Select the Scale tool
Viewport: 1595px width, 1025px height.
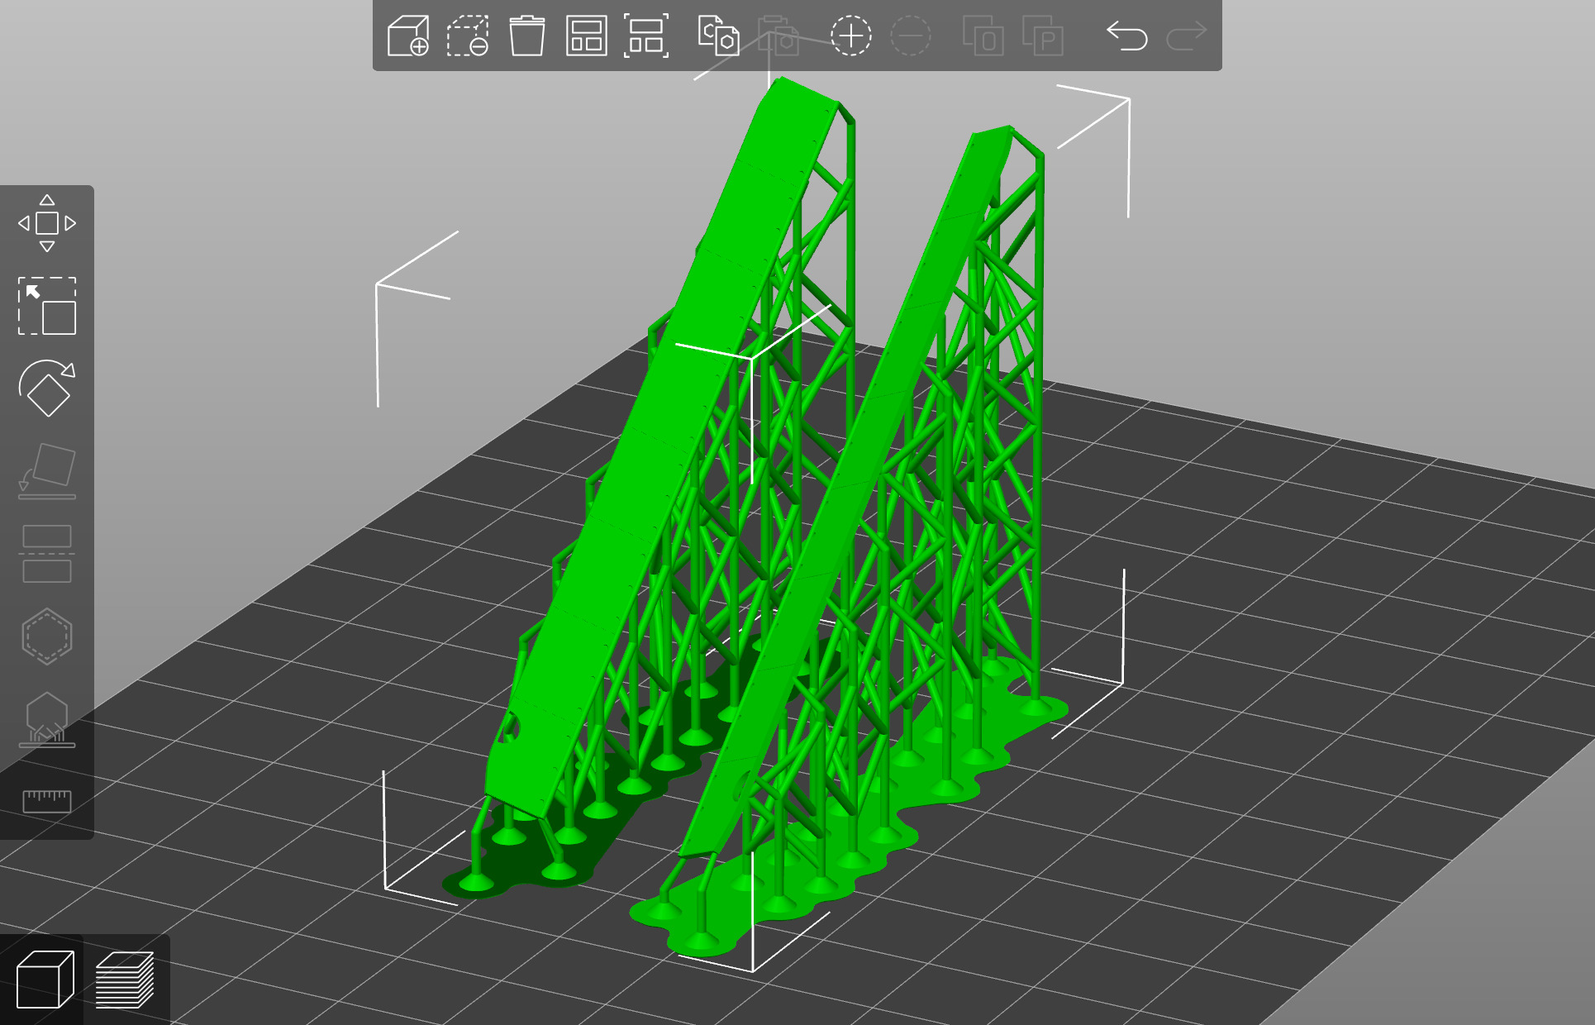(x=47, y=306)
